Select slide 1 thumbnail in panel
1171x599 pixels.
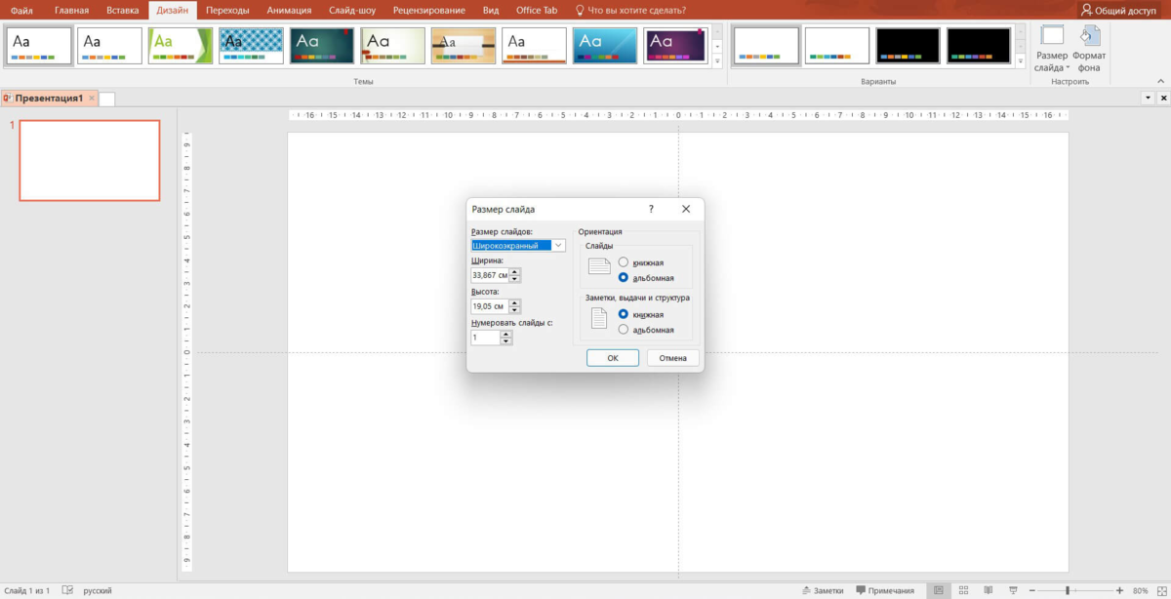pos(90,161)
